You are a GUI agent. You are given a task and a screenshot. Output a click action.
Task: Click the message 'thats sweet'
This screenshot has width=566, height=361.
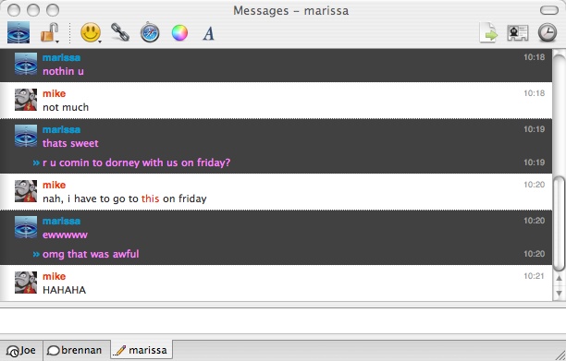[70, 143]
